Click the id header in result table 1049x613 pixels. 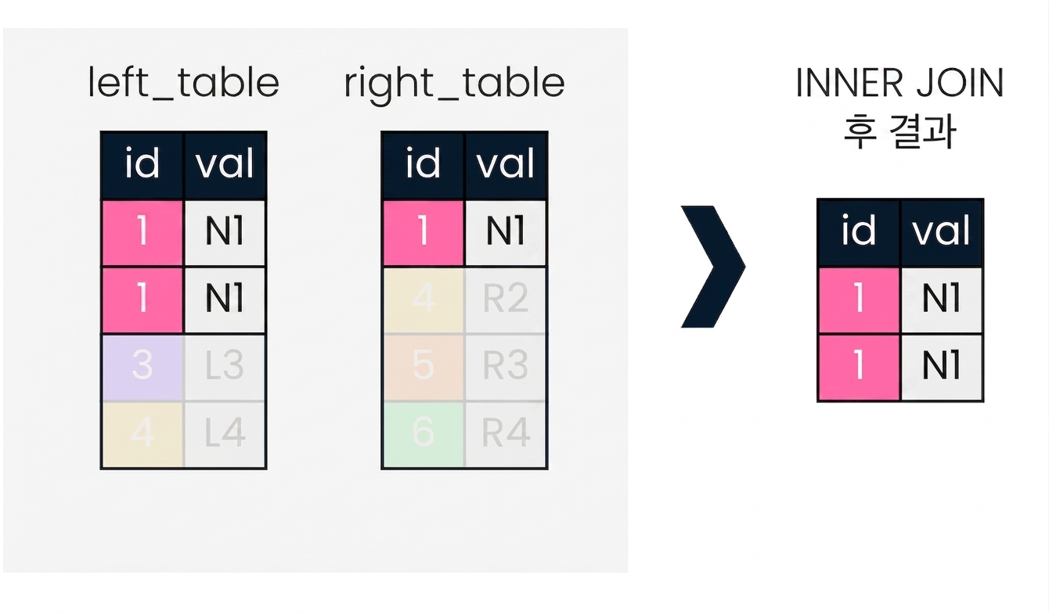tap(859, 233)
